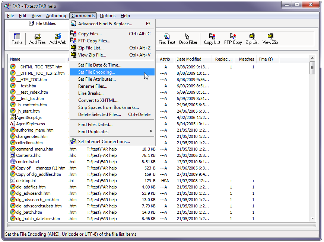
Task: Open the Find Text tool
Action: coord(167,39)
